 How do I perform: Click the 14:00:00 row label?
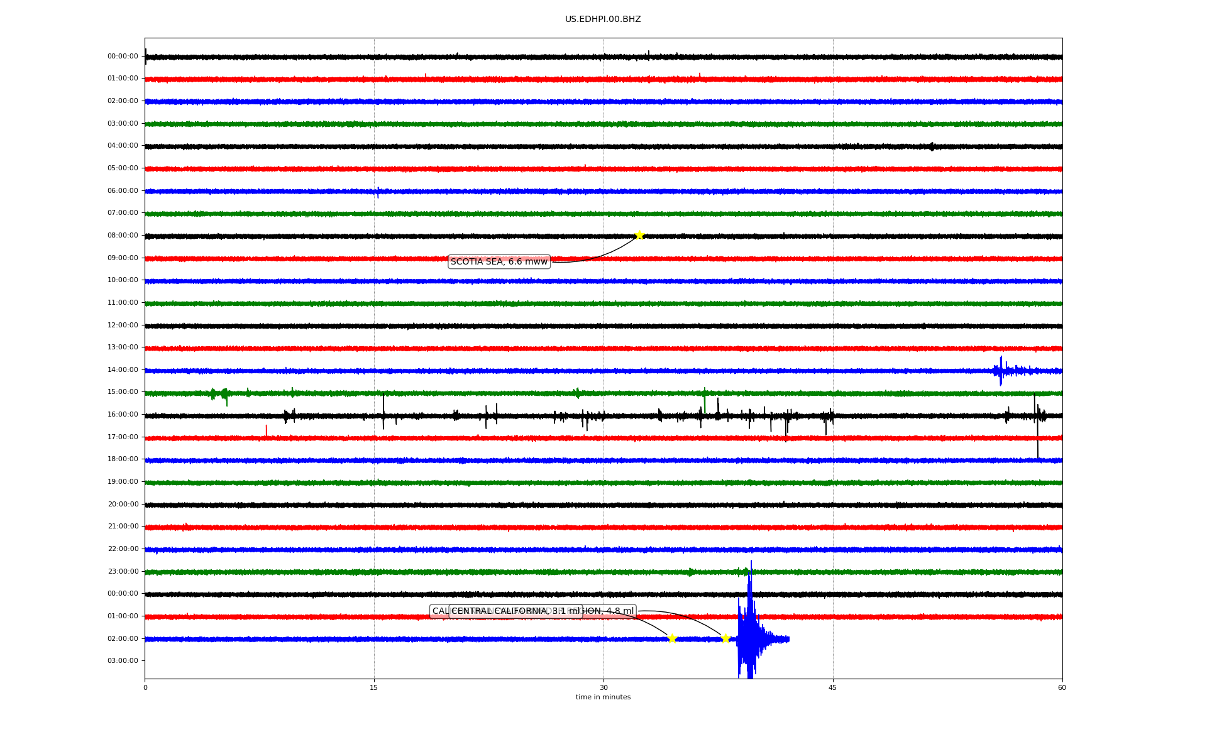(123, 370)
